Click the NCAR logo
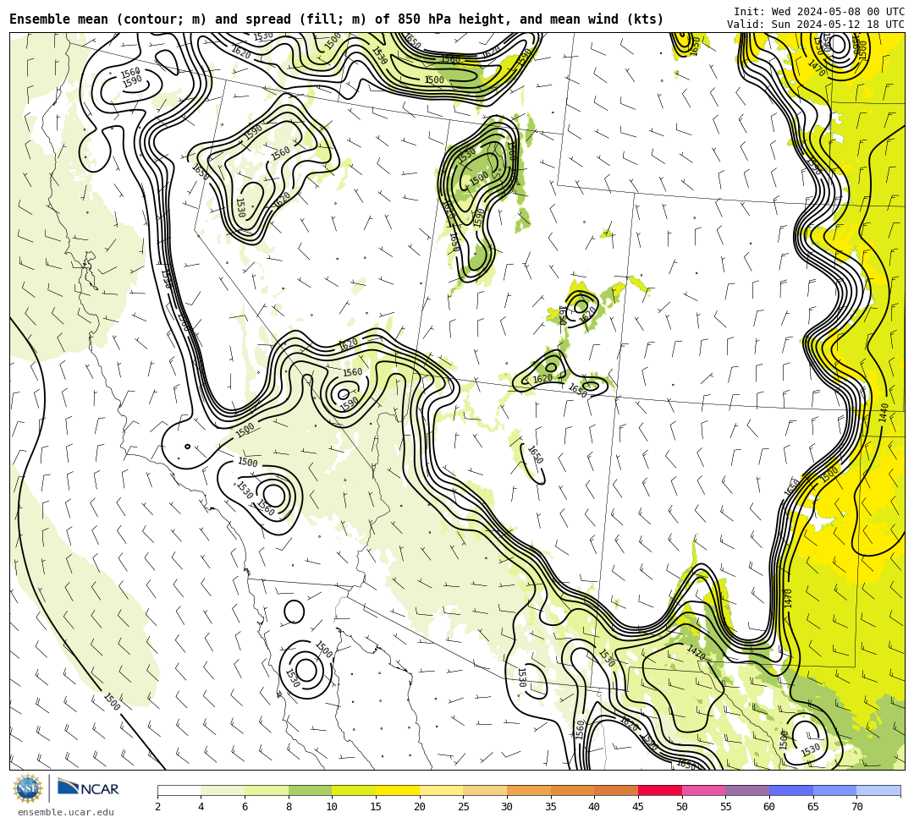914x823 pixels. coord(88,787)
